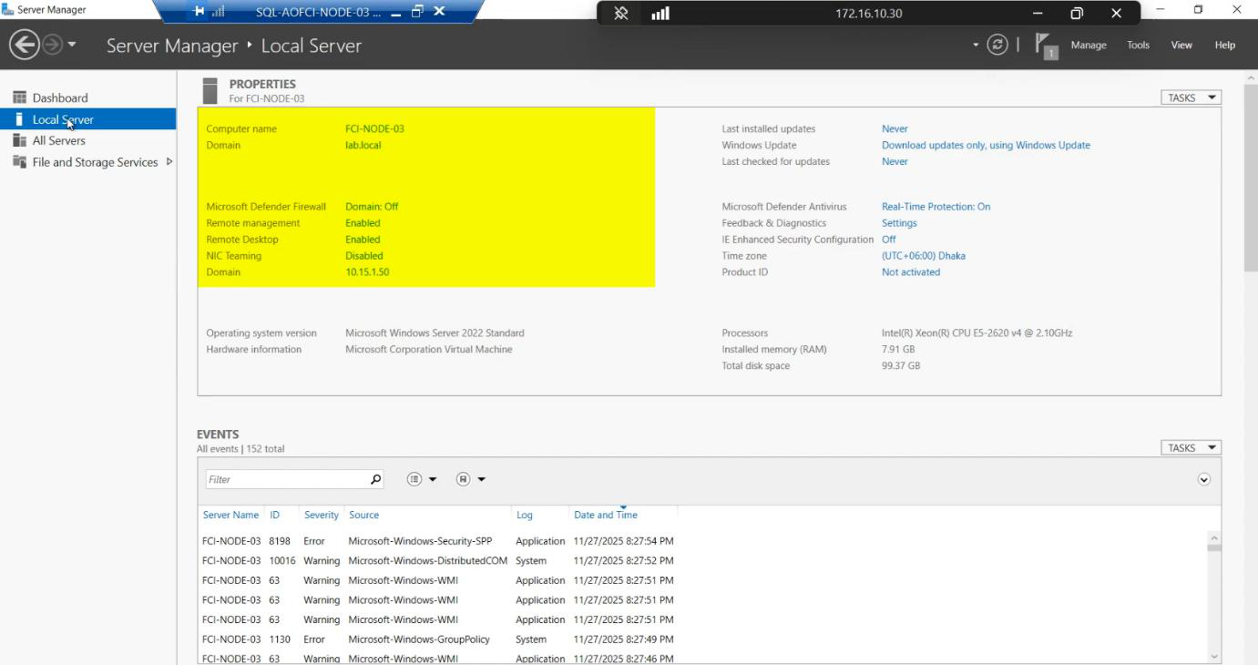This screenshot has height=665, width=1258.
Task: Open the View menu
Action: pos(1181,45)
